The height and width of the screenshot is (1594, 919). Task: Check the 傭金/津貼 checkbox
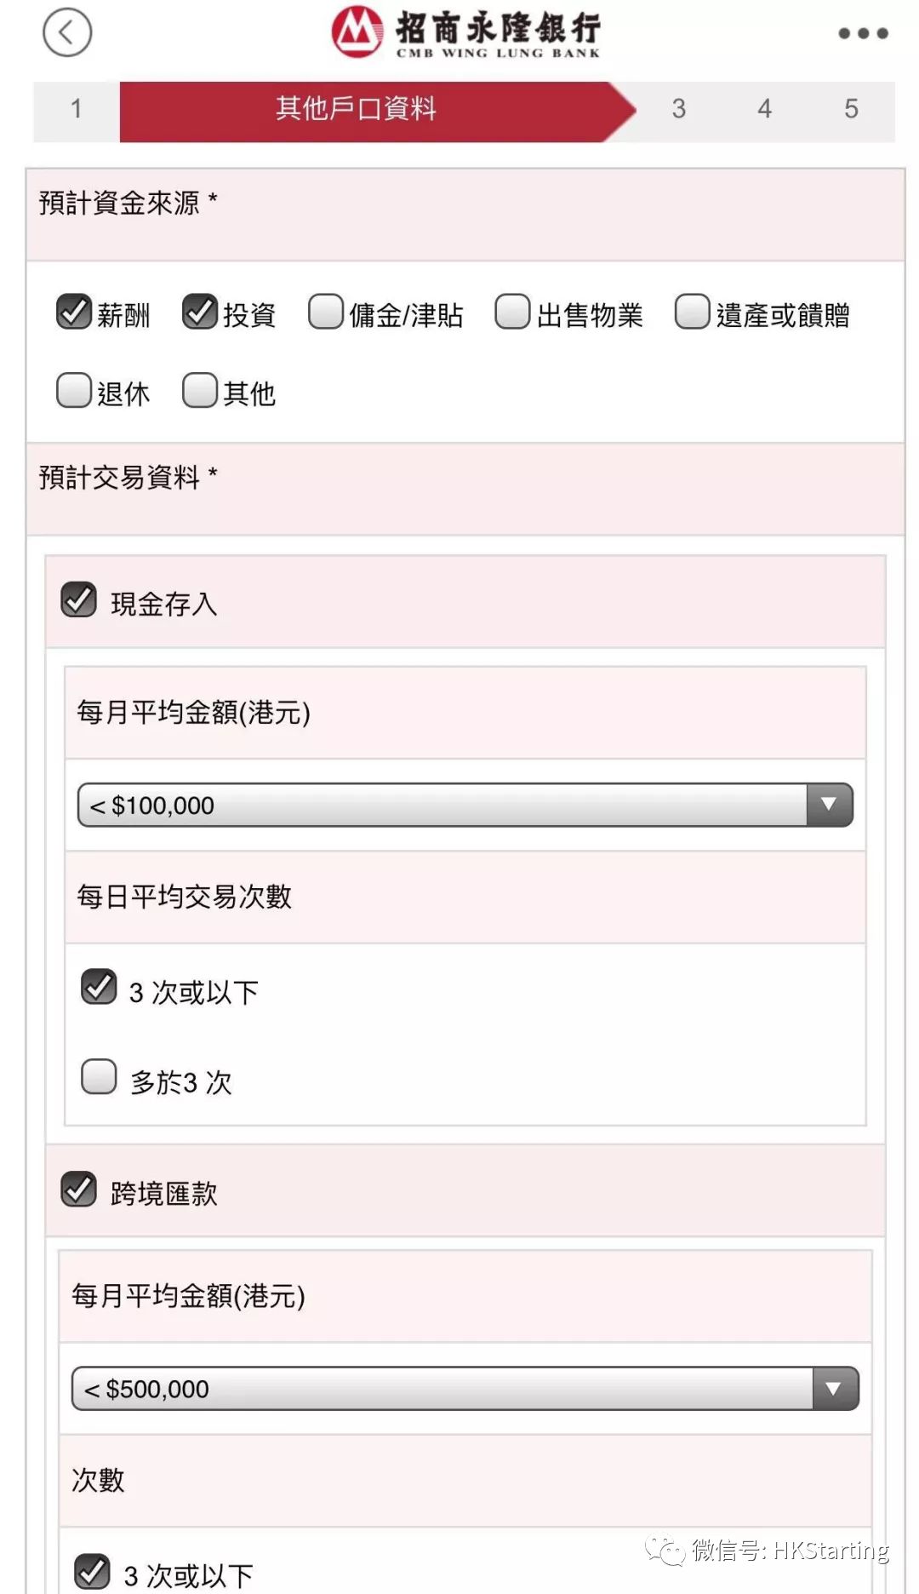[x=327, y=312]
